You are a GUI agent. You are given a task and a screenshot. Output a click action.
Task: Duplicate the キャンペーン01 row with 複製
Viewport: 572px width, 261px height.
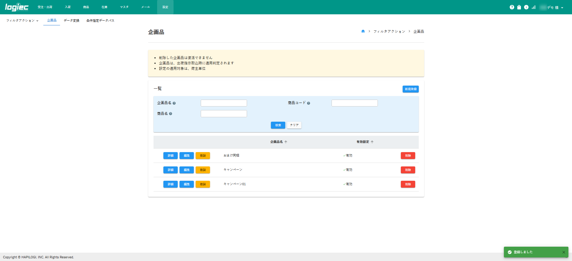[203, 184]
